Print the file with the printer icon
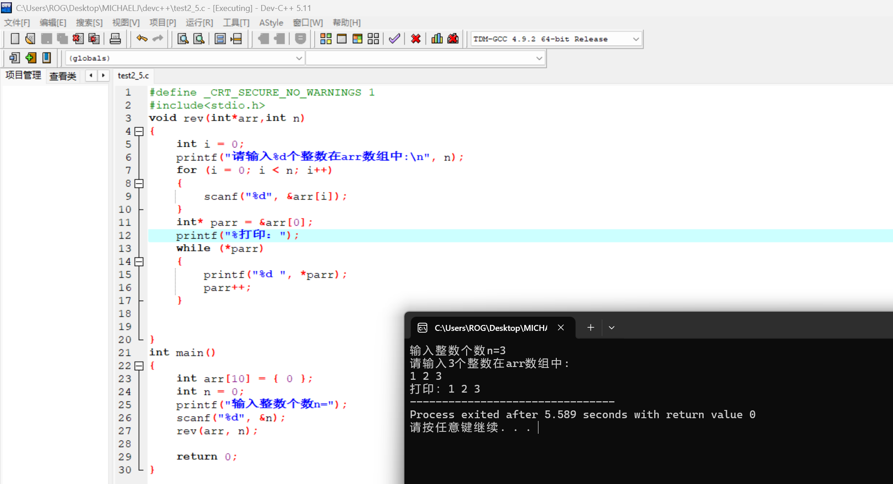Screen dimensions: 893x484 click(115, 39)
